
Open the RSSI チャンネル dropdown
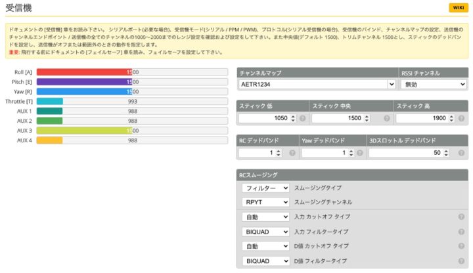coord(433,85)
